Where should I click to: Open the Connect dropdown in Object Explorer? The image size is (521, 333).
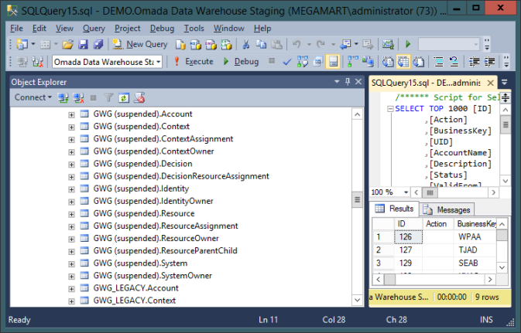coord(33,97)
